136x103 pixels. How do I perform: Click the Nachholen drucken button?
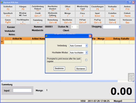point(53,8)
